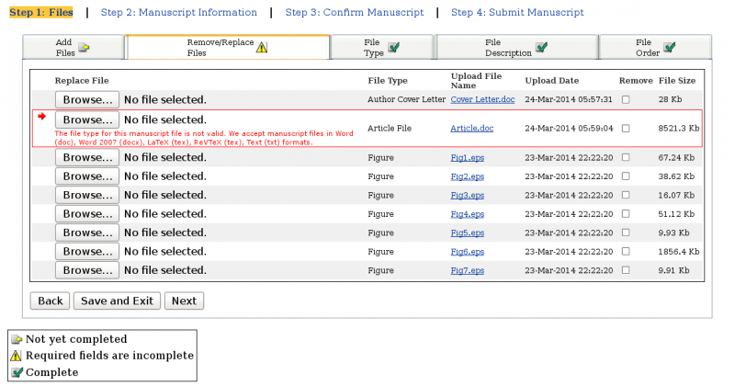Click the Next button
Viewport: 735px width, 386px height.
[x=184, y=301]
